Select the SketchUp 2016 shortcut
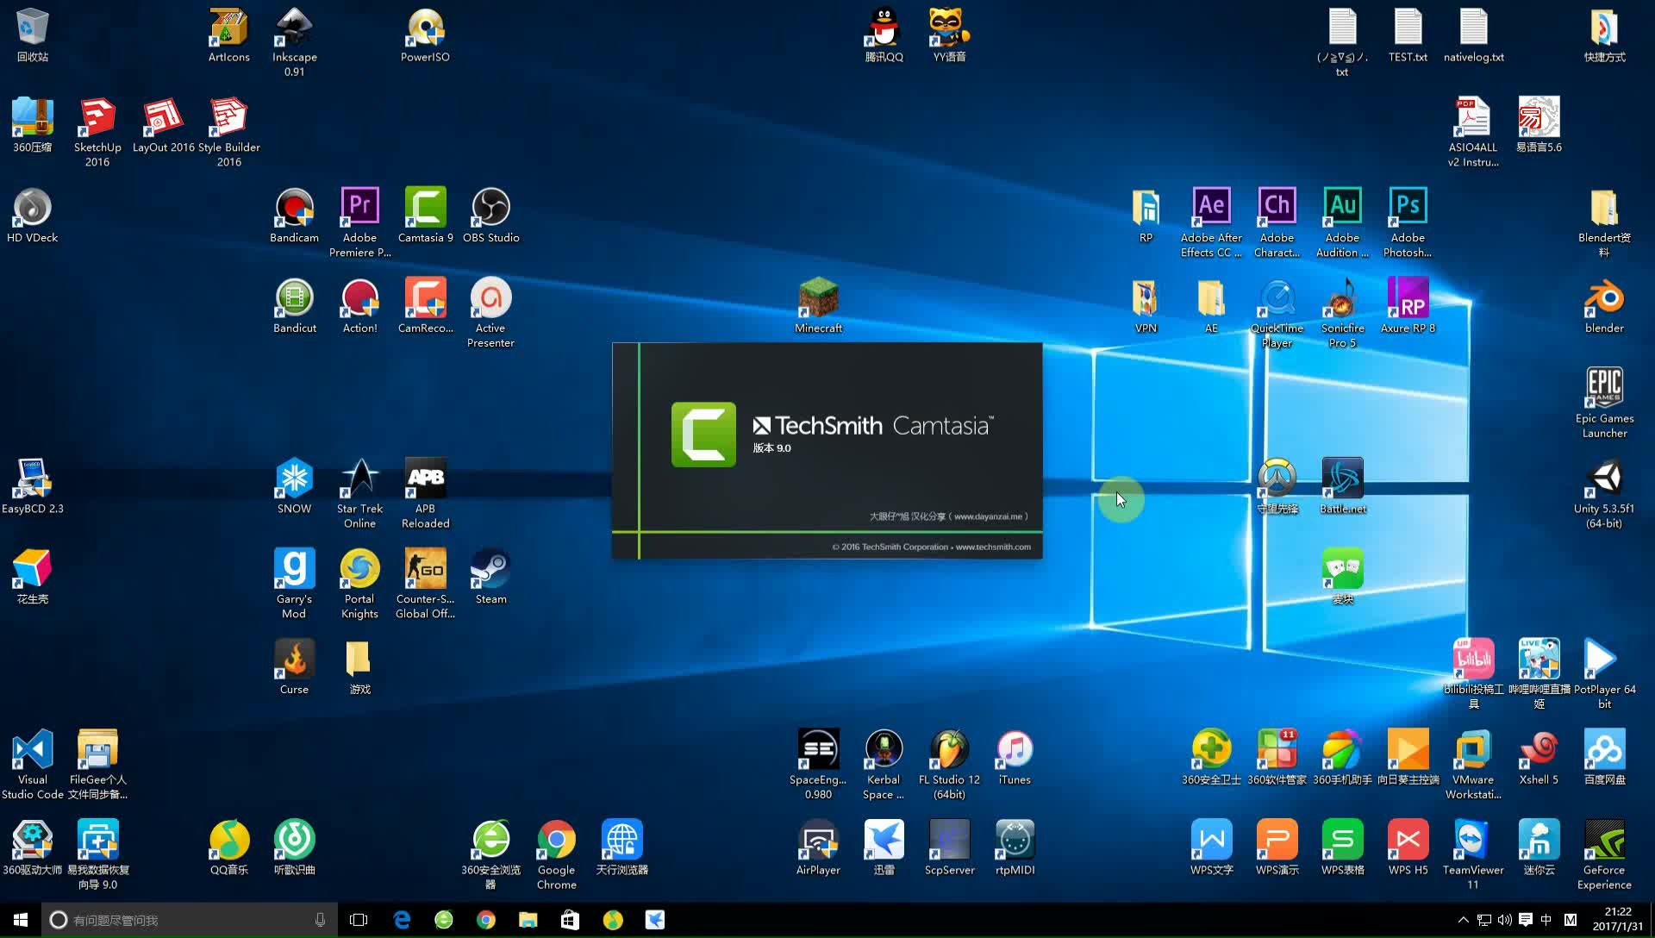1655x938 pixels. point(97,132)
